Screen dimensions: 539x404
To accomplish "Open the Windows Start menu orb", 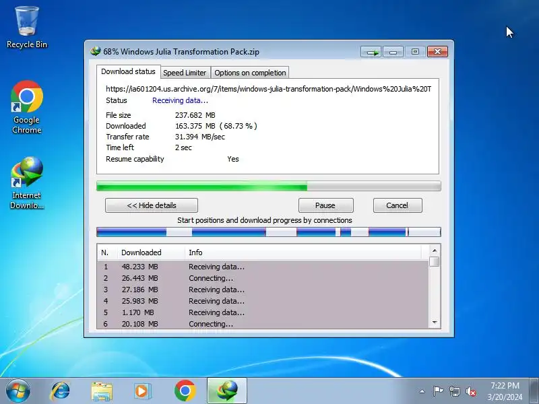I will 18,391.
